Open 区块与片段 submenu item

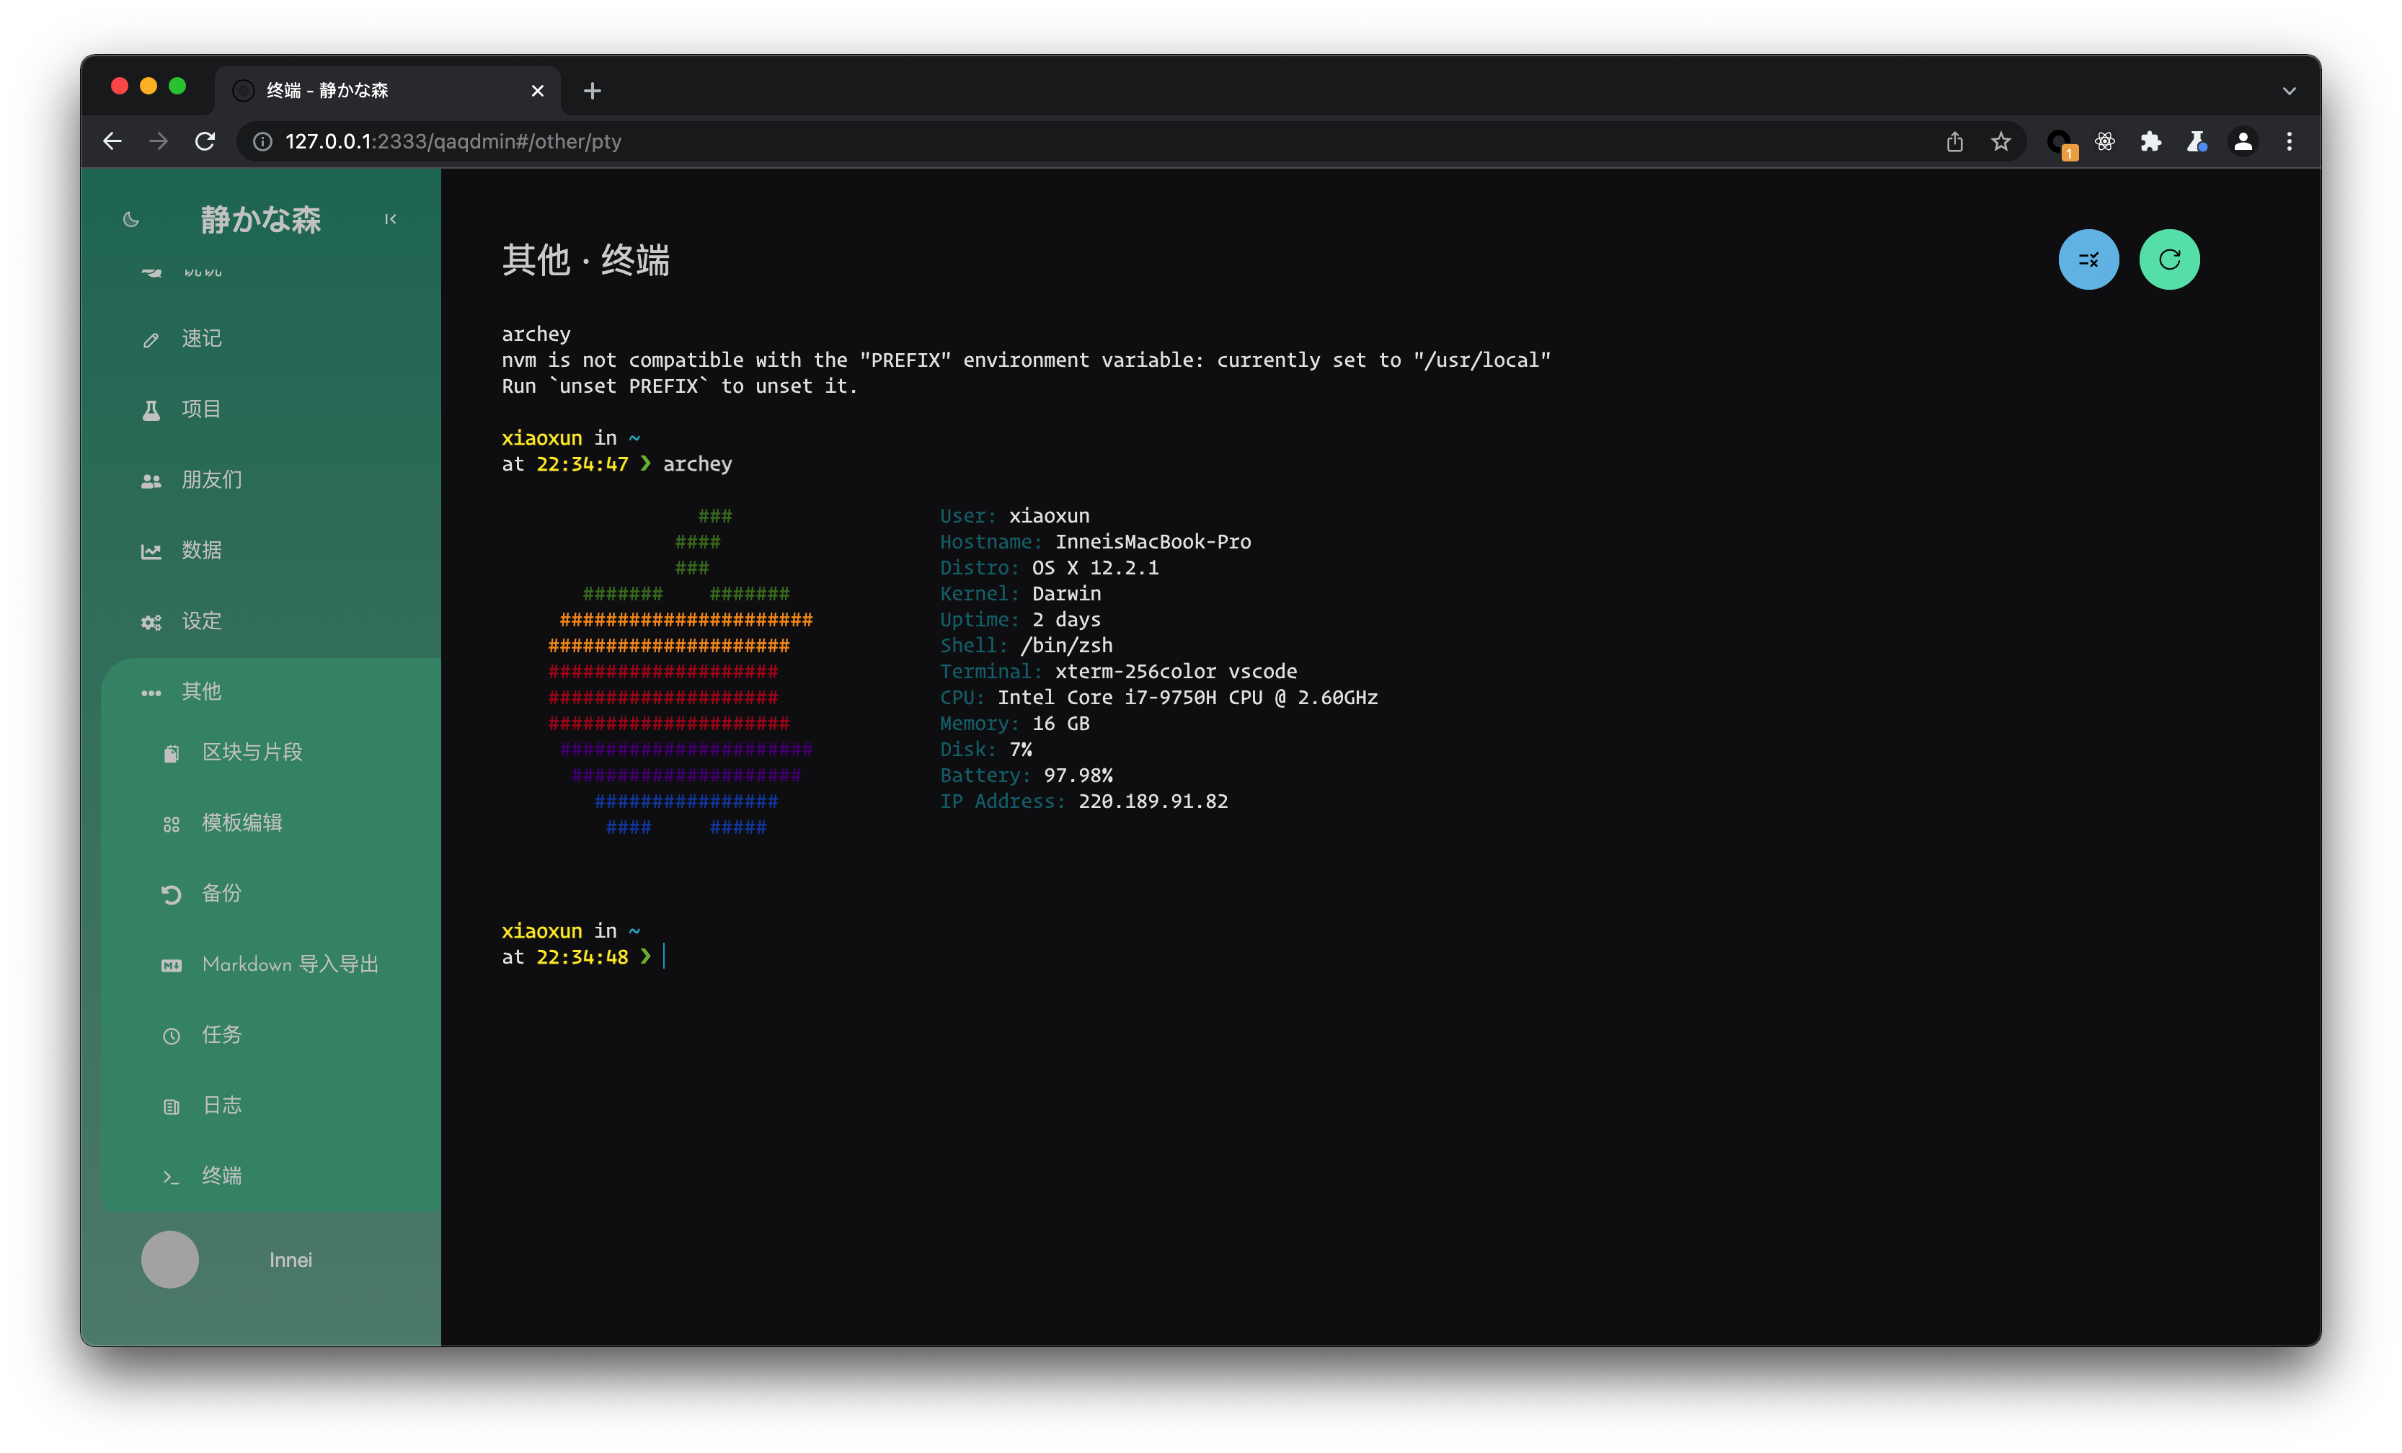[252, 752]
